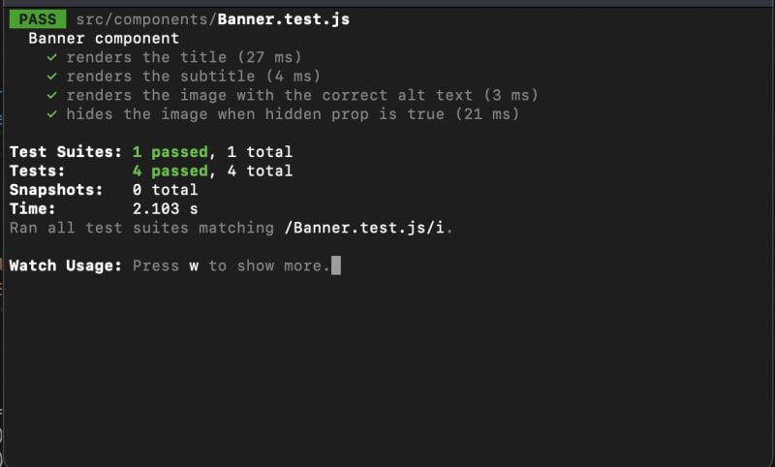Click the terminal cursor block after show more
The width and height of the screenshot is (775, 467).
pyautogui.click(x=336, y=265)
